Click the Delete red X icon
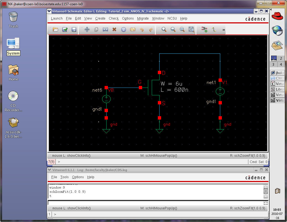 (114, 29)
